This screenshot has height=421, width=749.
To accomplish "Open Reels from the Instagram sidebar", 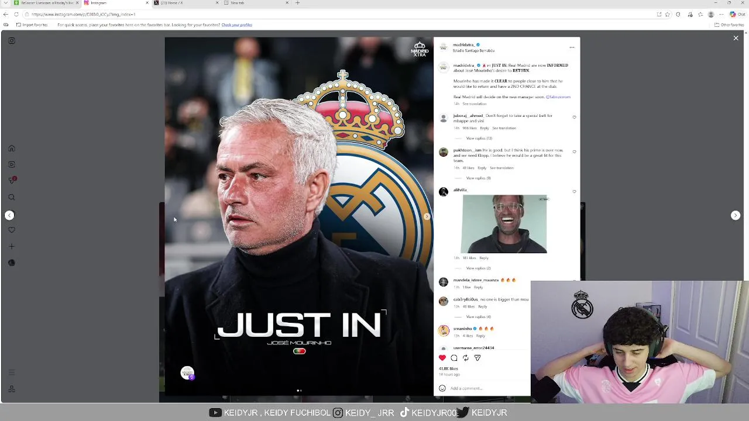I will click(x=12, y=165).
